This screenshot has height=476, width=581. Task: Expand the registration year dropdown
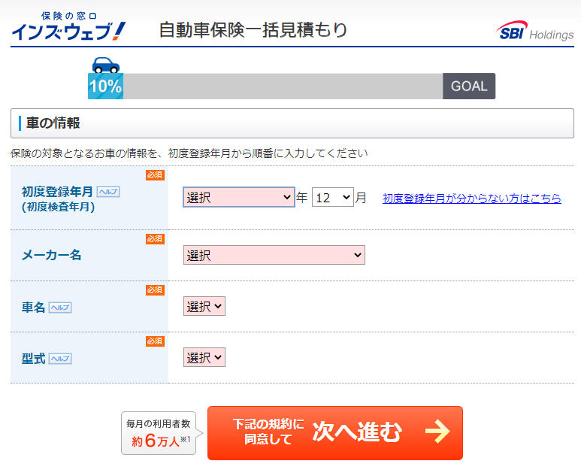(238, 198)
